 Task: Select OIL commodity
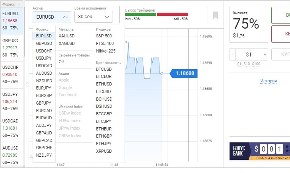point(62,62)
